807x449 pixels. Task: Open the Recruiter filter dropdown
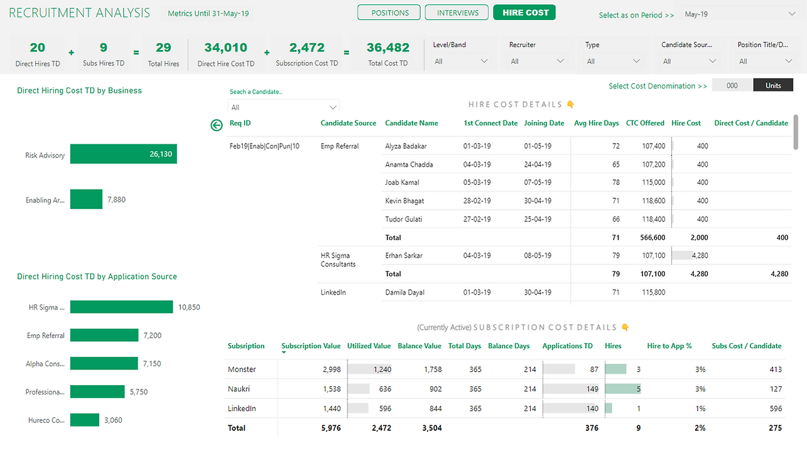pyautogui.click(x=537, y=61)
